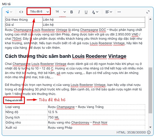Screen dimensions: 157x140
Task: Toggle italic formatting
Action: (79, 12)
